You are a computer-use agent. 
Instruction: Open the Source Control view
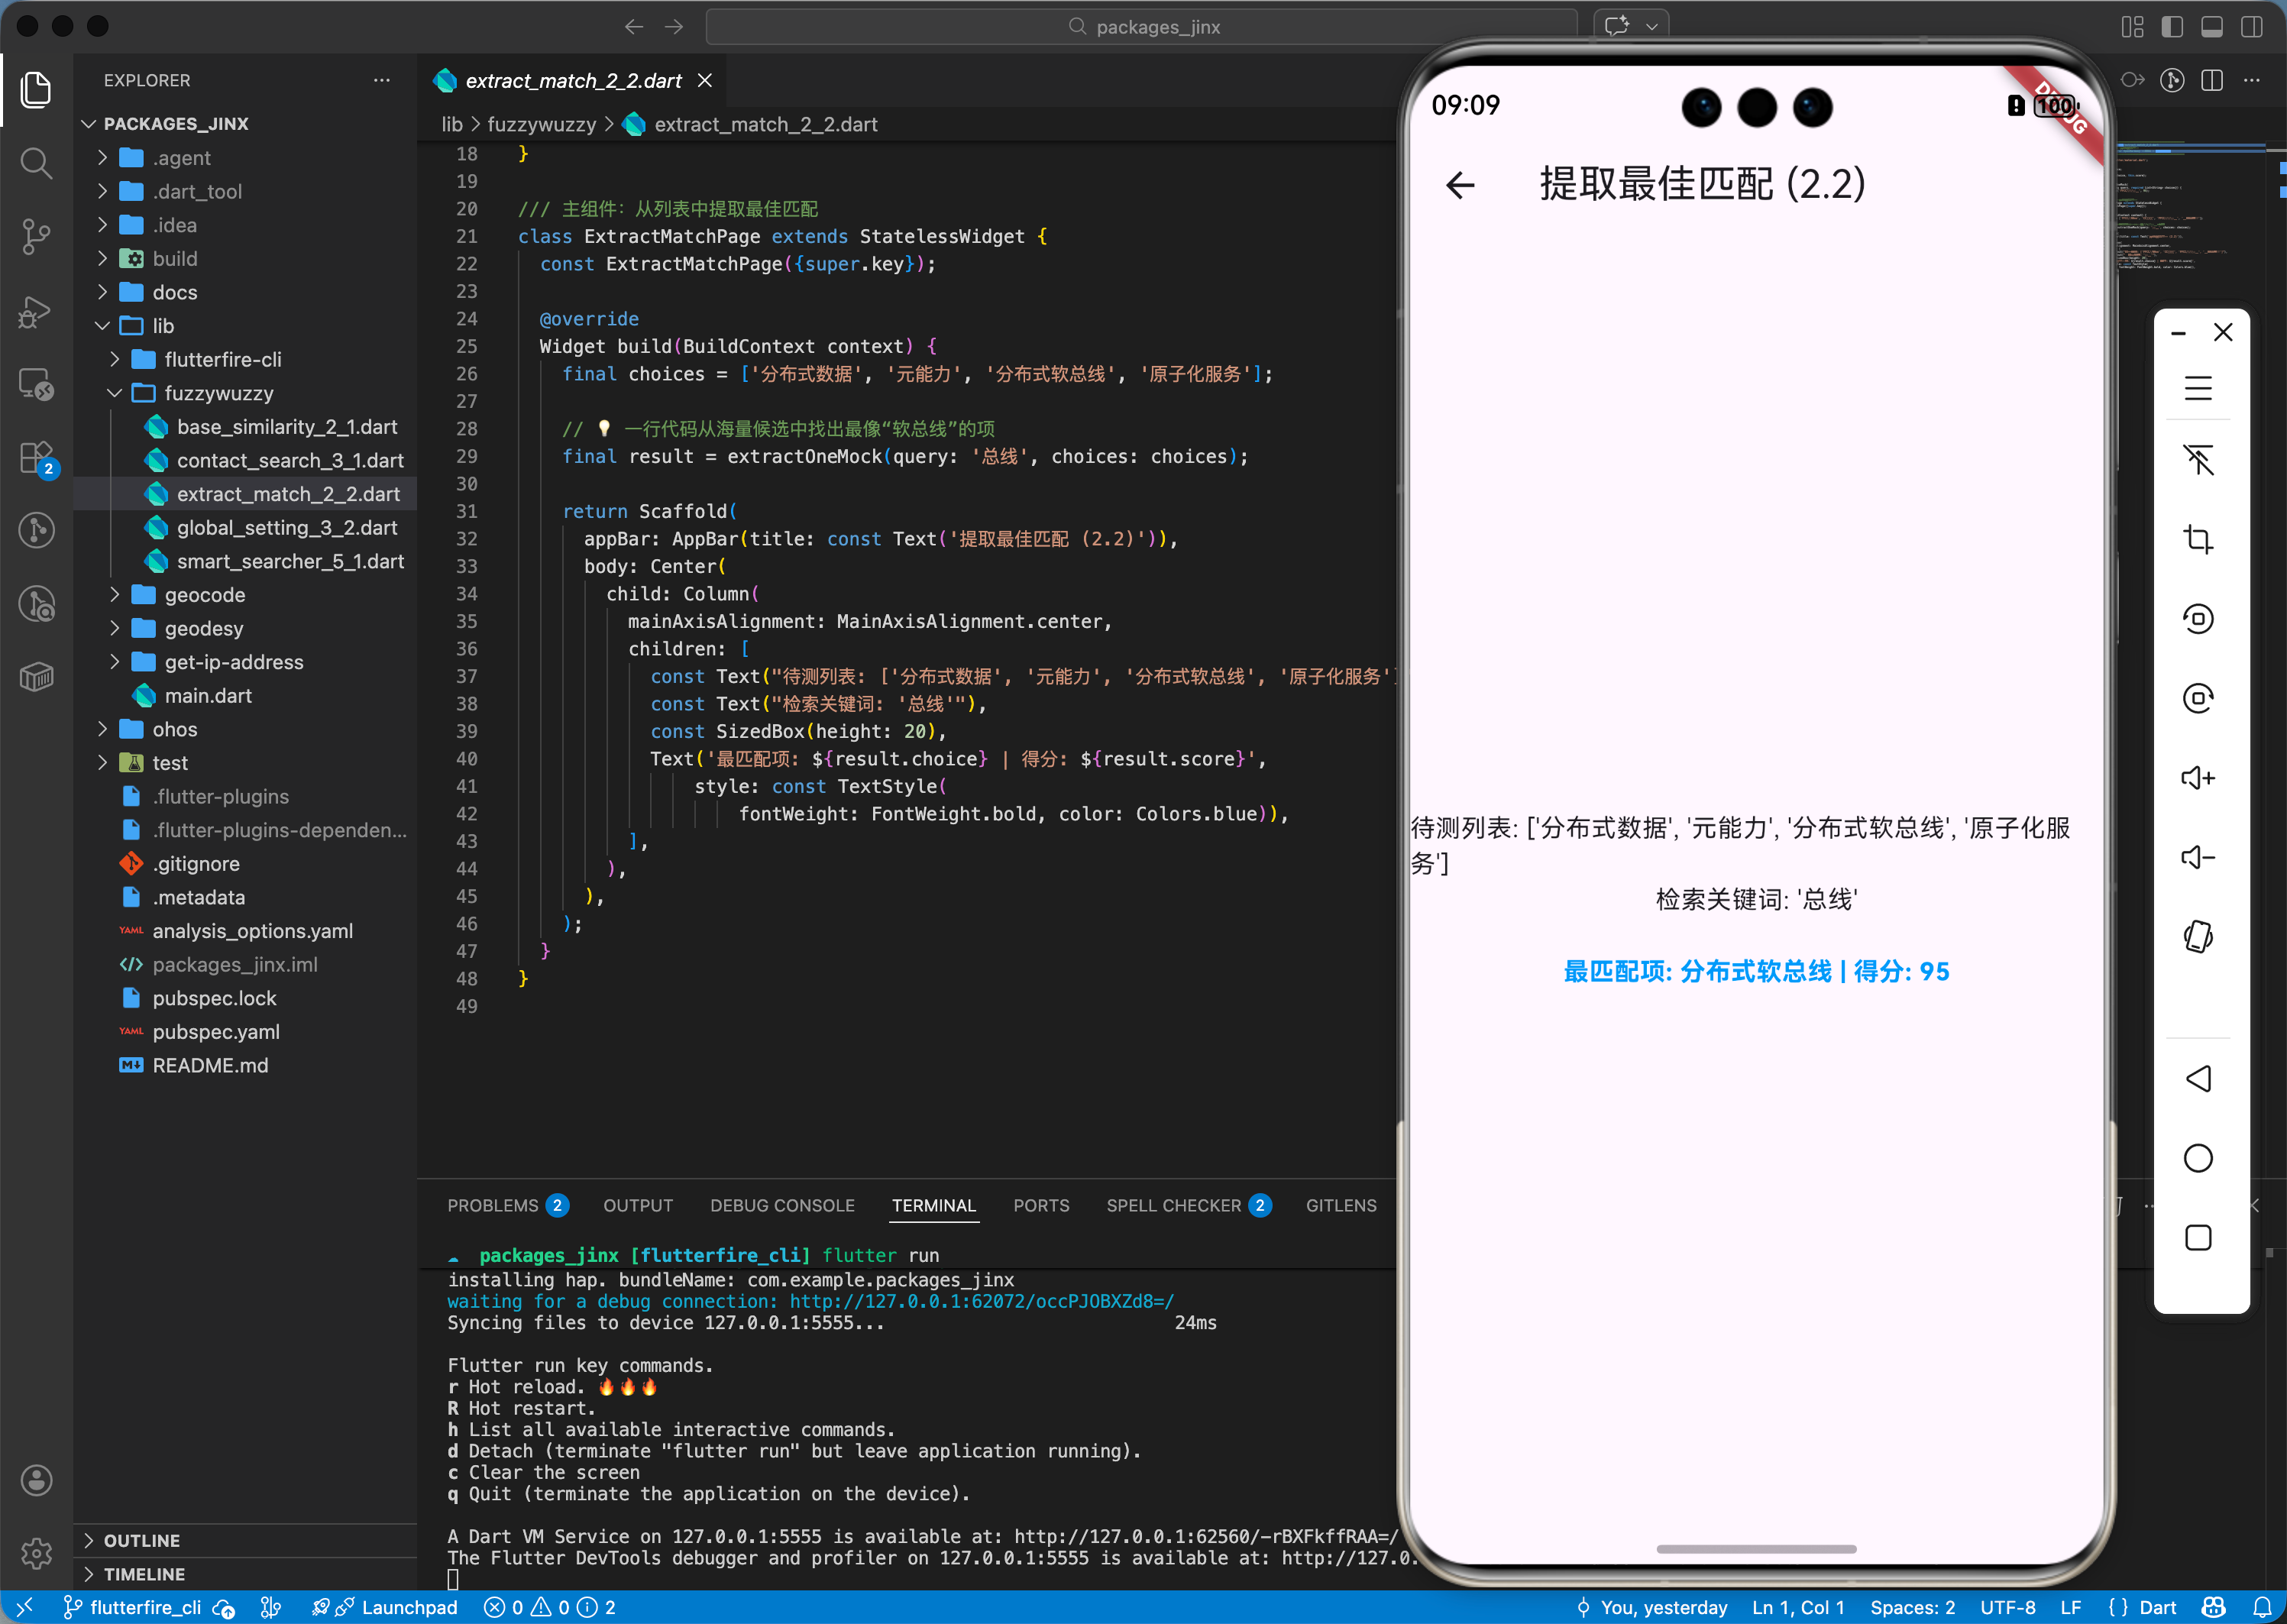(36, 236)
